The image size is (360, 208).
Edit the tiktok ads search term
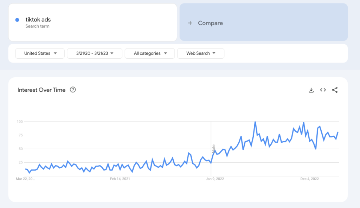[38, 20]
